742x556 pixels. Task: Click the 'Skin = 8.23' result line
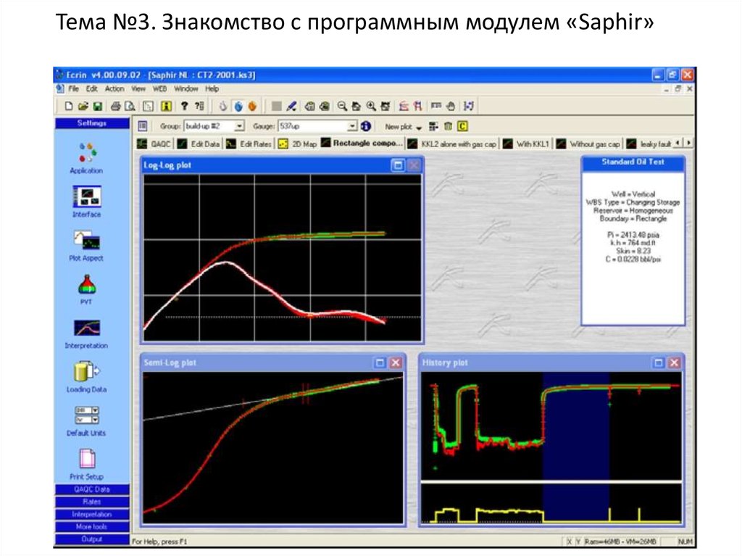click(633, 251)
